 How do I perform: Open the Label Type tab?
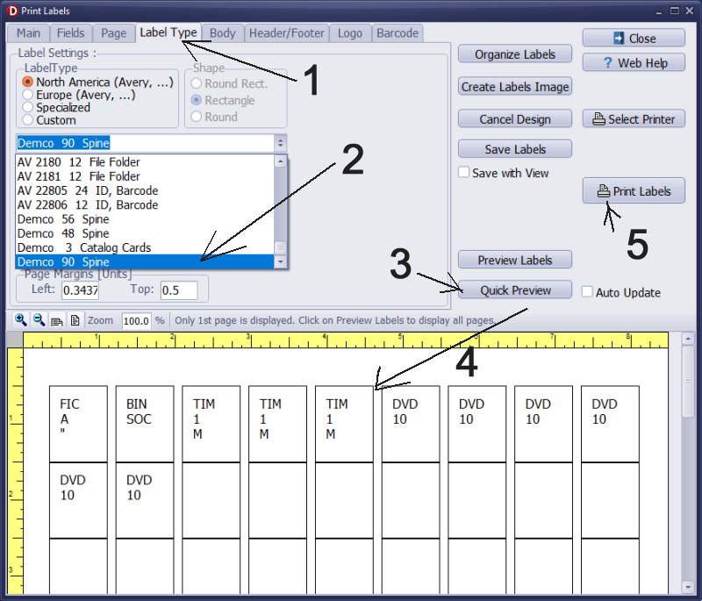[x=168, y=32]
